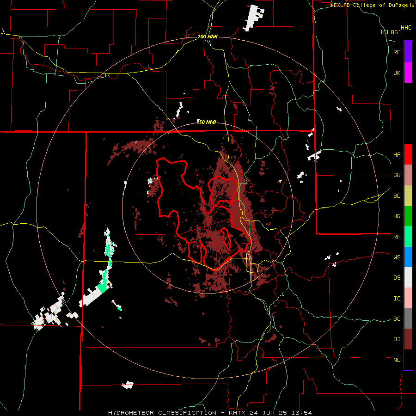Viewport: 416px width, 416px height.
Task: Click the IC legend label
Action: click(x=397, y=299)
